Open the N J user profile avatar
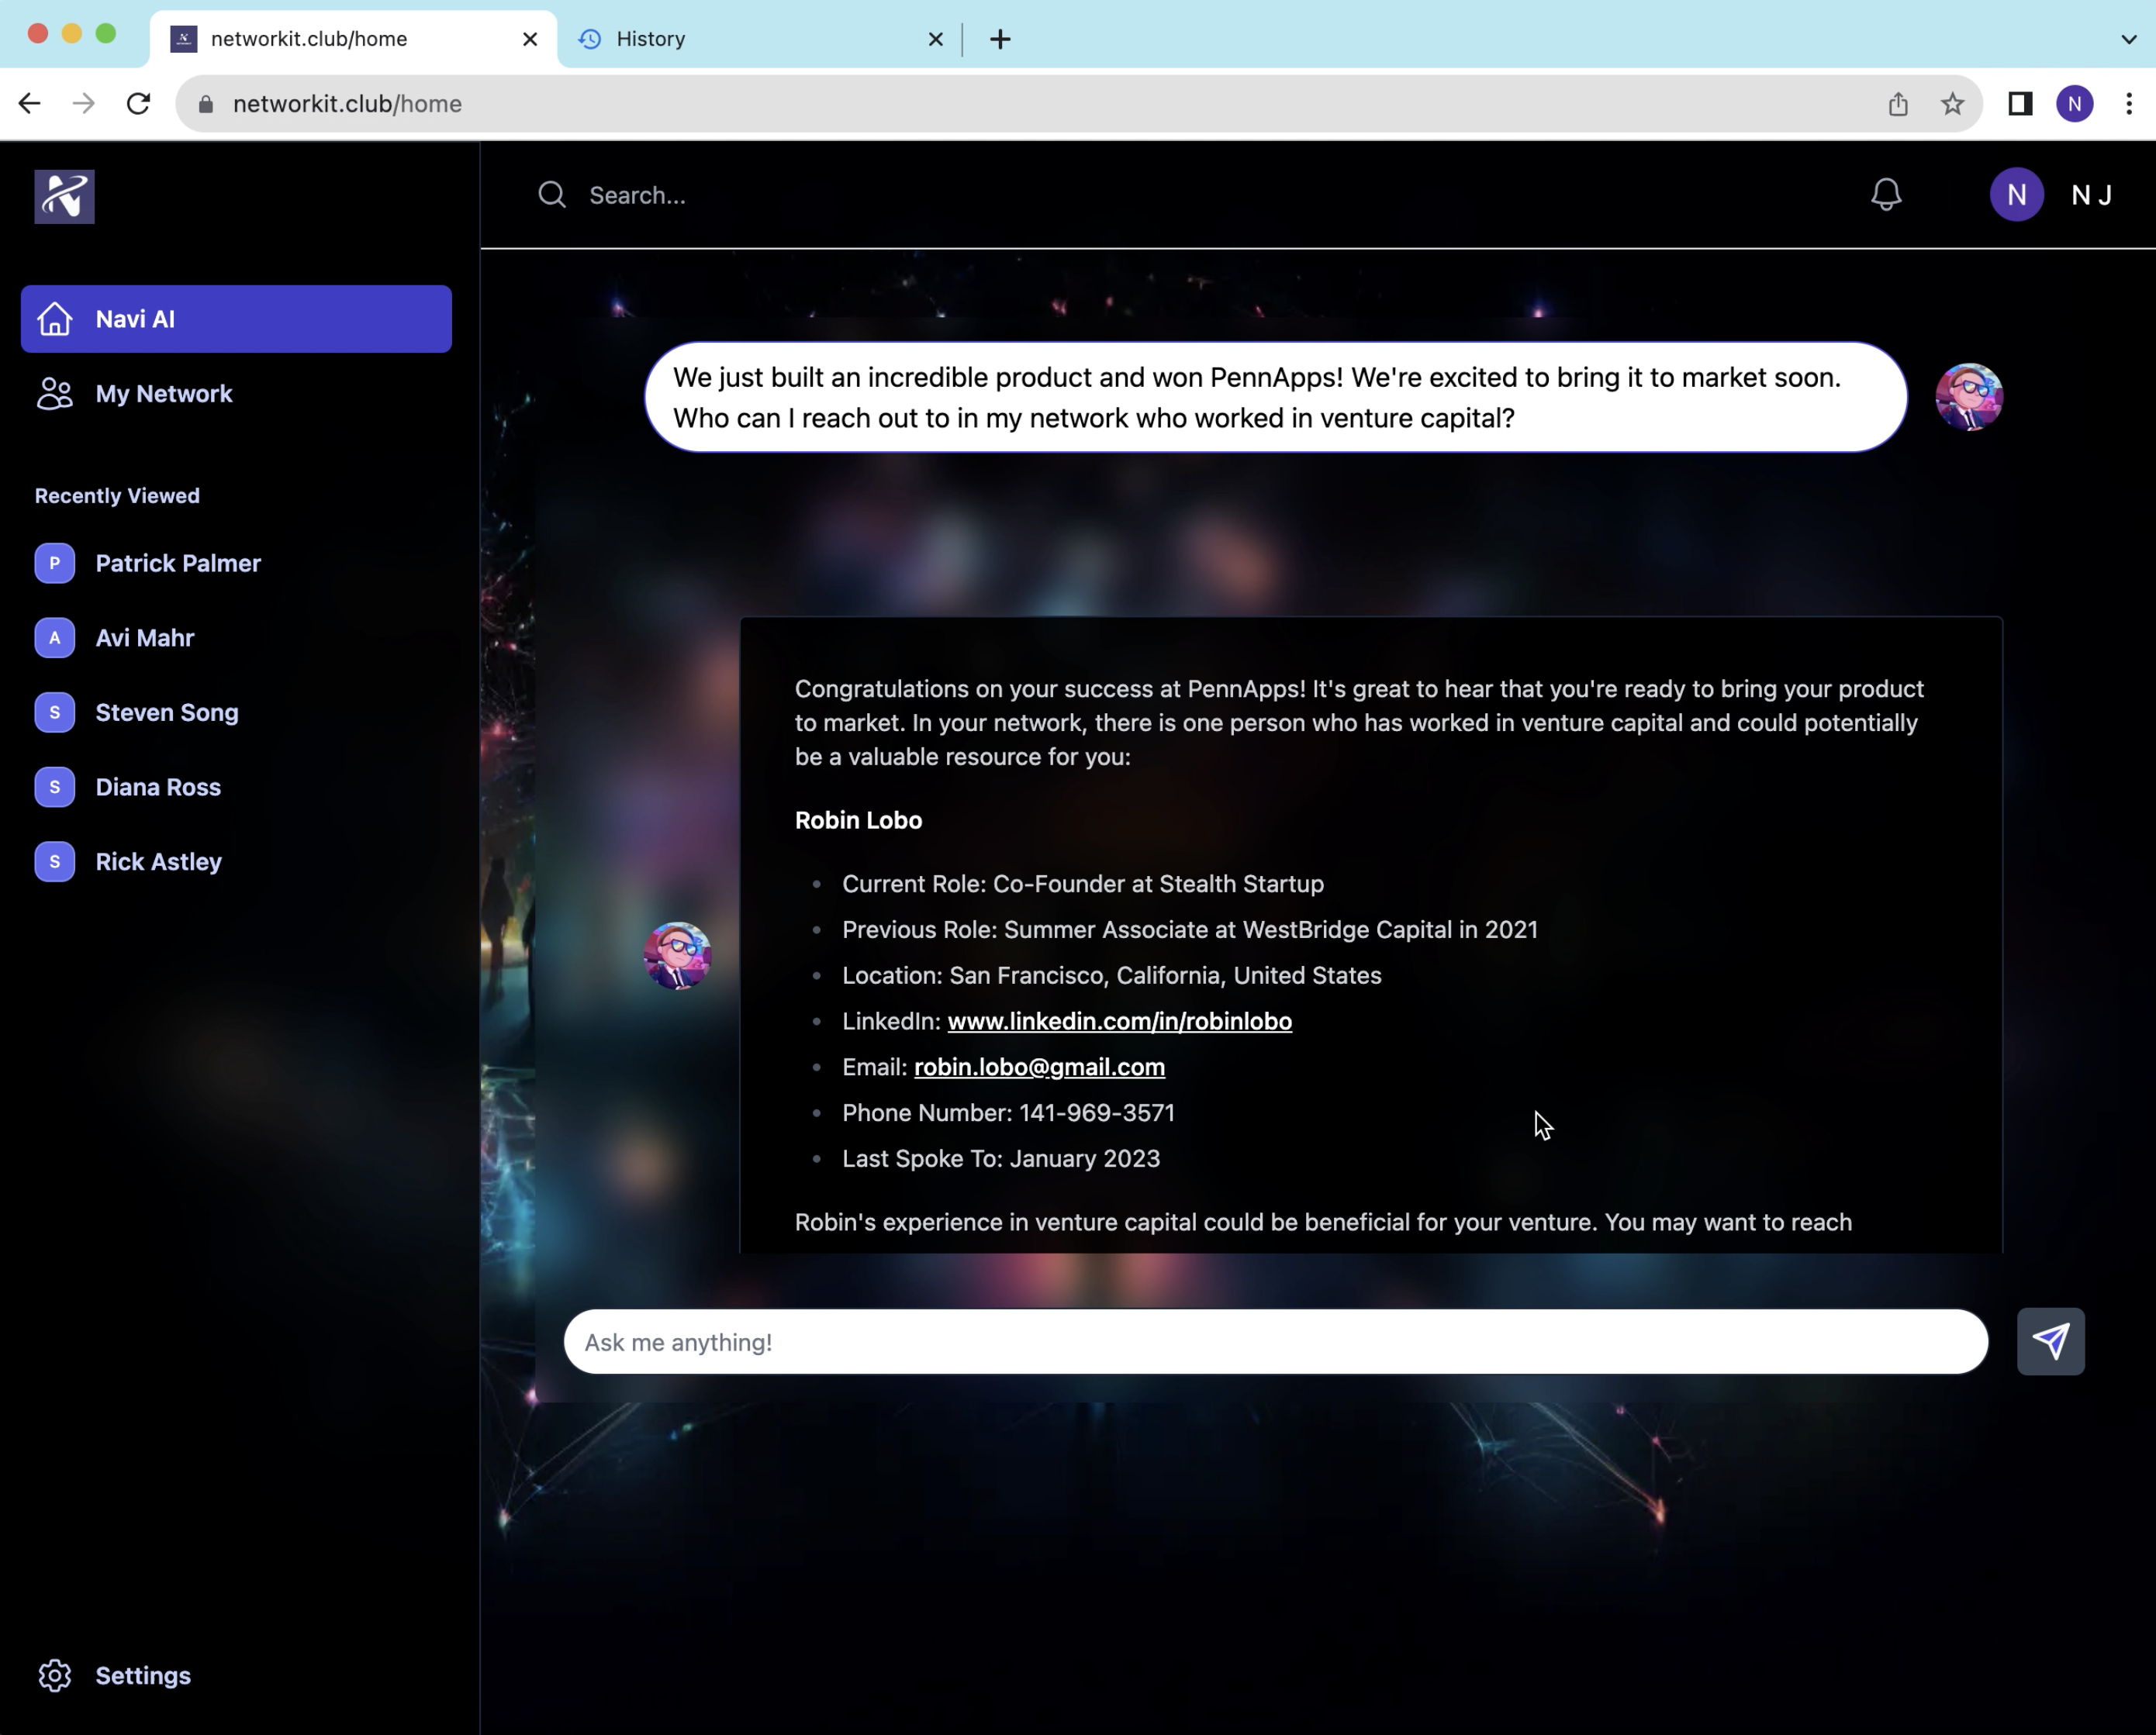The image size is (2156, 1735). pyautogui.click(x=2016, y=195)
